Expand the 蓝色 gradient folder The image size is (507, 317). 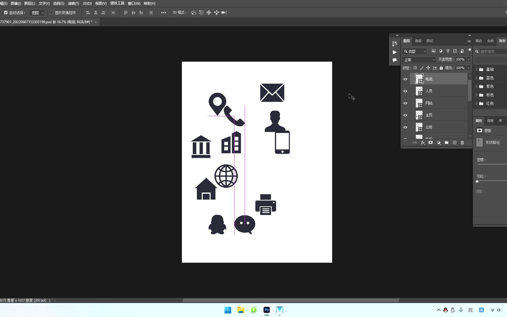(476, 78)
